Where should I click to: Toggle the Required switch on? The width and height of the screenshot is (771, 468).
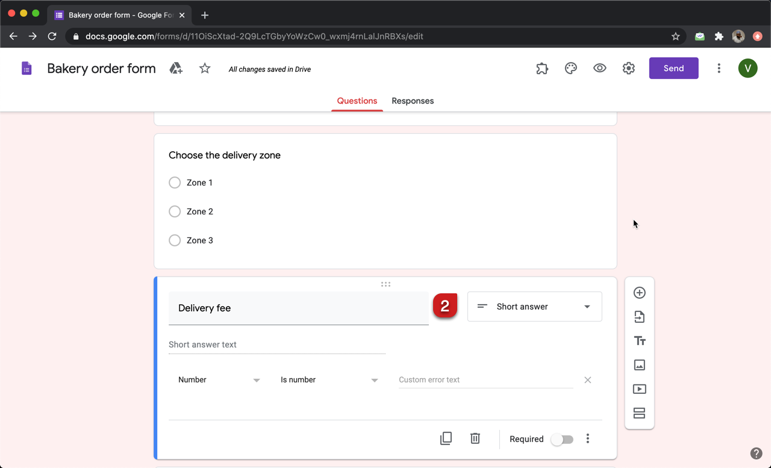click(x=562, y=439)
